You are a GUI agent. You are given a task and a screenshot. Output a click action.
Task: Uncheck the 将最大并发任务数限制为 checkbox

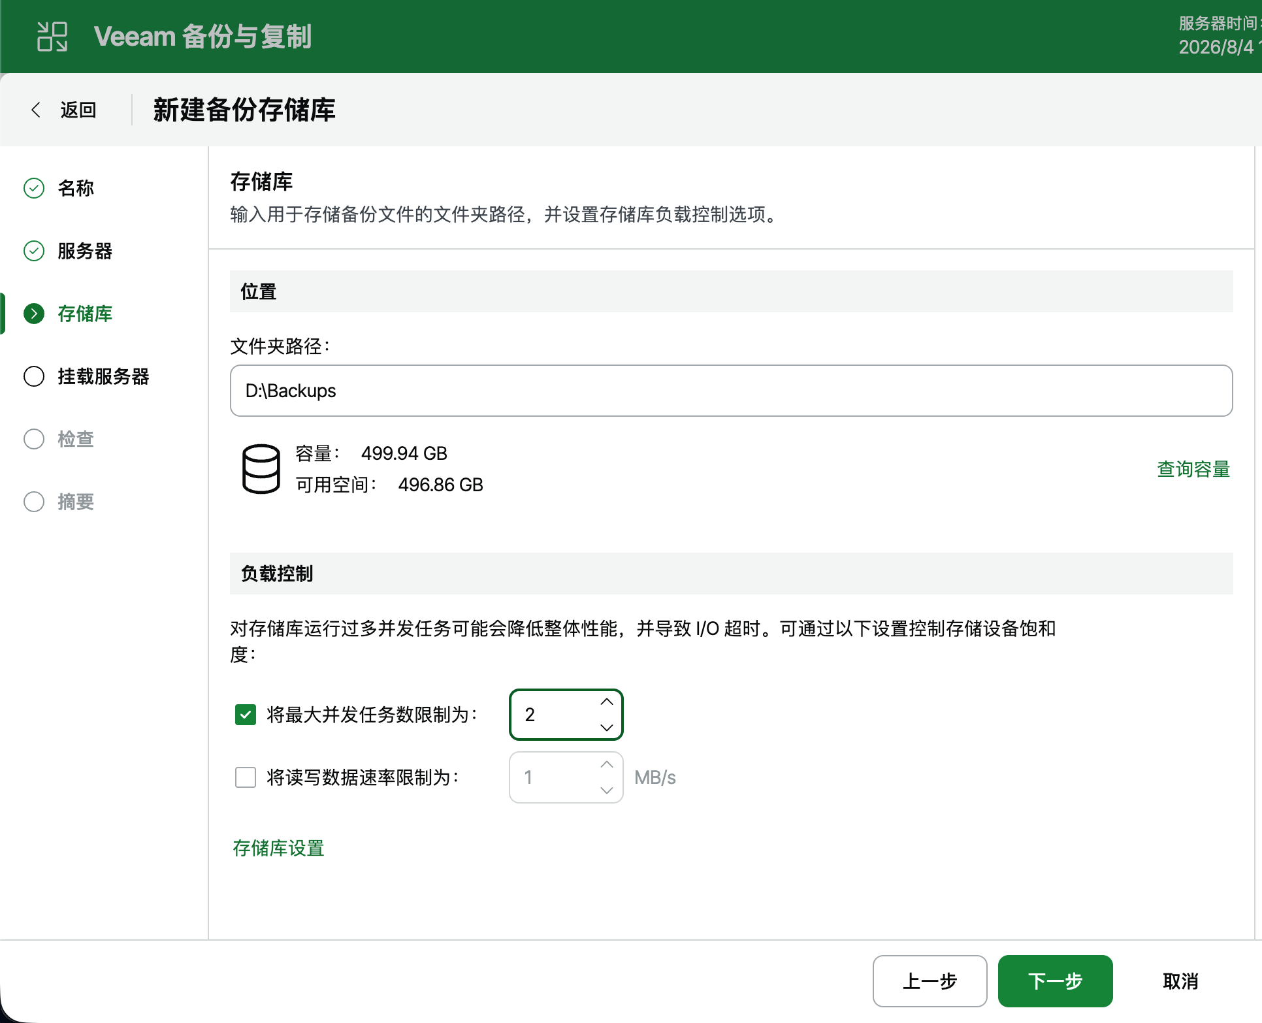(x=246, y=715)
